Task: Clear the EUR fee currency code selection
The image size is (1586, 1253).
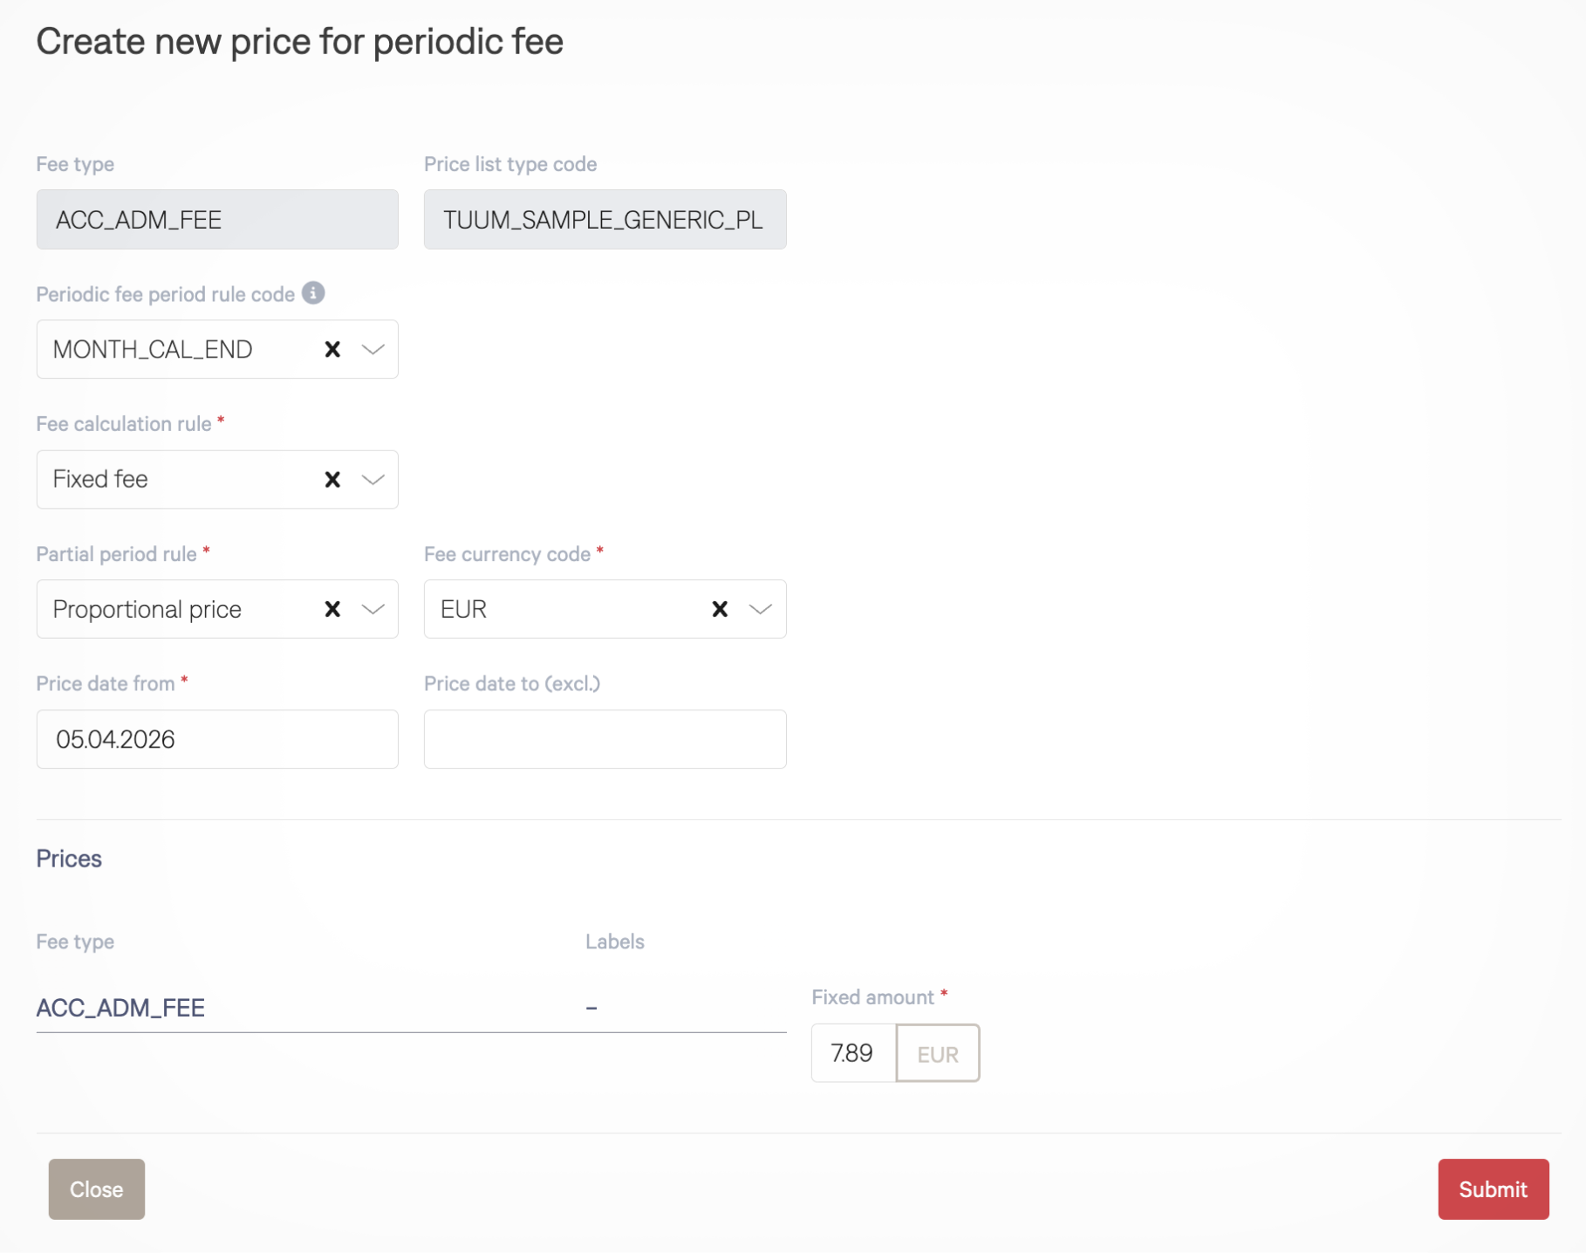Action: click(x=720, y=609)
